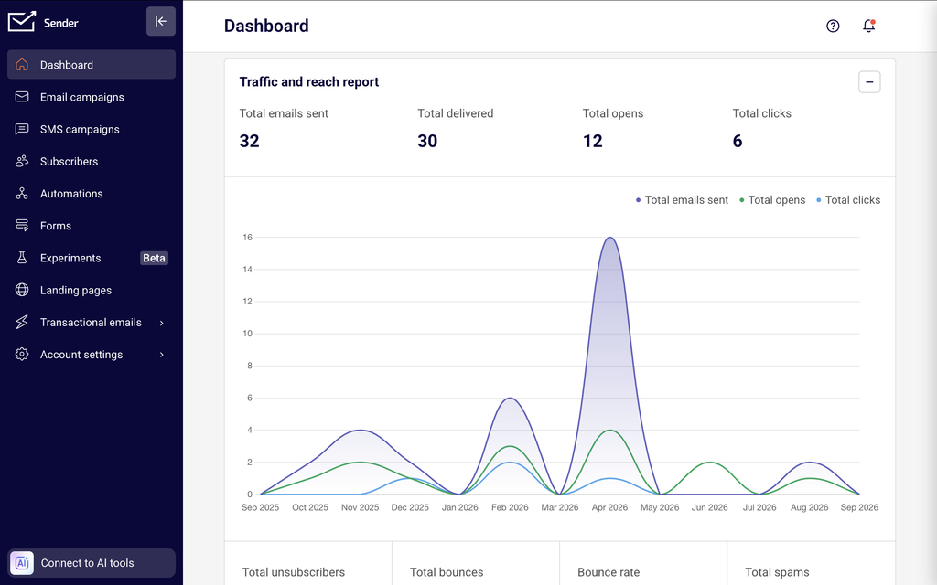The height and width of the screenshot is (585, 937).
Task: Click the Apr 2026 peak on chart
Action: [x=609, y=238]
